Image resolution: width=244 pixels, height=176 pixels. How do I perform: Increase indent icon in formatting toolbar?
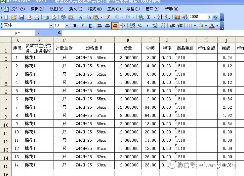[180, 26]
